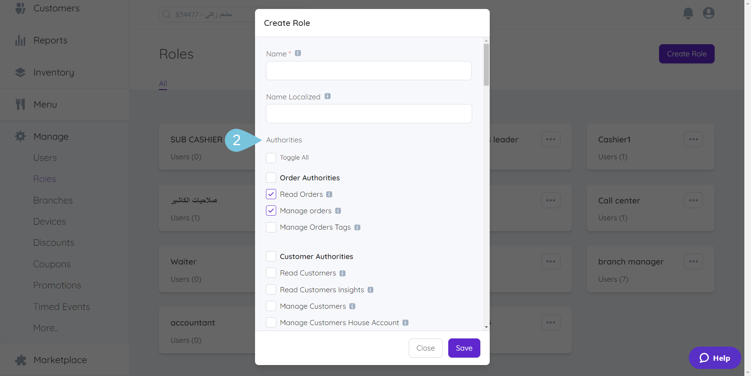Viewport: 751px width, 376px height.
Task: Click info icon next to Manage Customers House Account
Action: point(406,323)
